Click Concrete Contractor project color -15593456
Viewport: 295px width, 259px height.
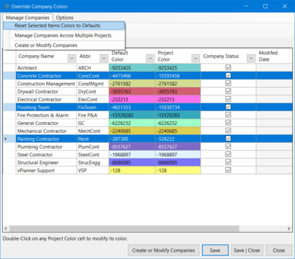pos(178,76)
